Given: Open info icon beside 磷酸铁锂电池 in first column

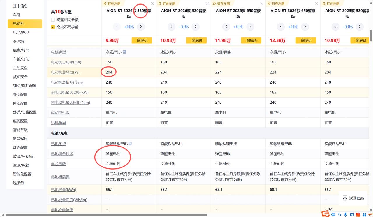Looking at the screenshot, I should [x=130, y=144].
